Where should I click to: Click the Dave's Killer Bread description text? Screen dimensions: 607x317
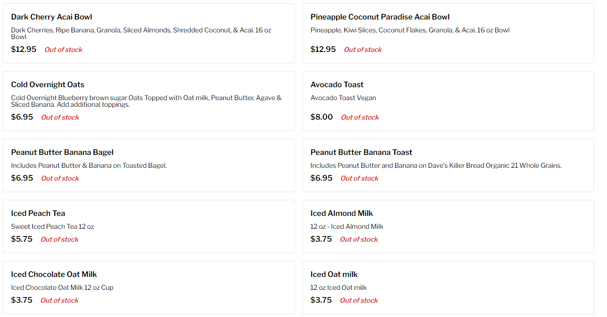click(x=436, y=166)
